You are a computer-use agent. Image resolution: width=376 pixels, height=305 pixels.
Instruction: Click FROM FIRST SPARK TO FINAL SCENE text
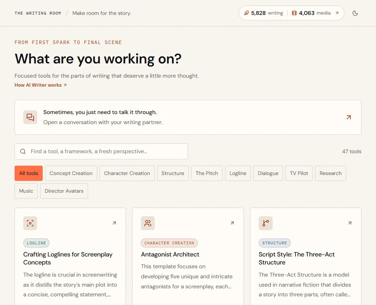[x=68, y=42]
